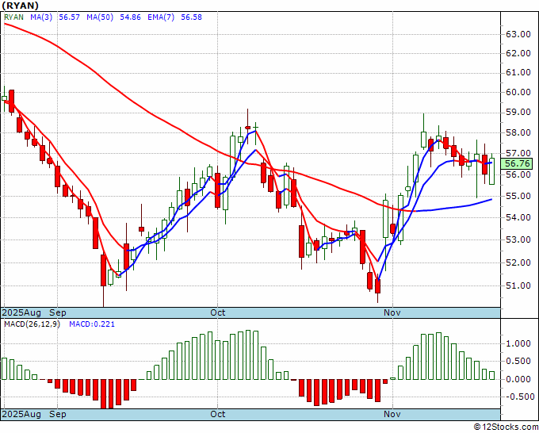Click the current price tag 56.76
This screenshot has width=539, height=433.
pos(518,163)
